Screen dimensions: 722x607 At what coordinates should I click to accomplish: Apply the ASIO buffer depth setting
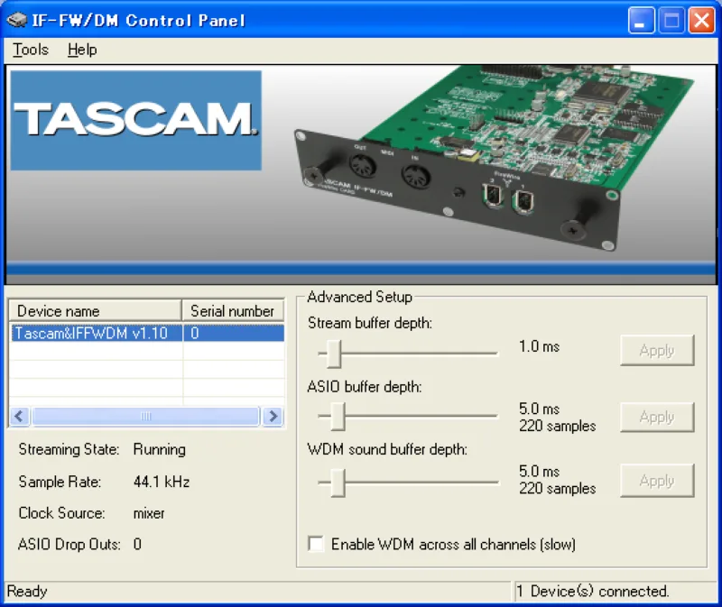(x=657, y=417)
